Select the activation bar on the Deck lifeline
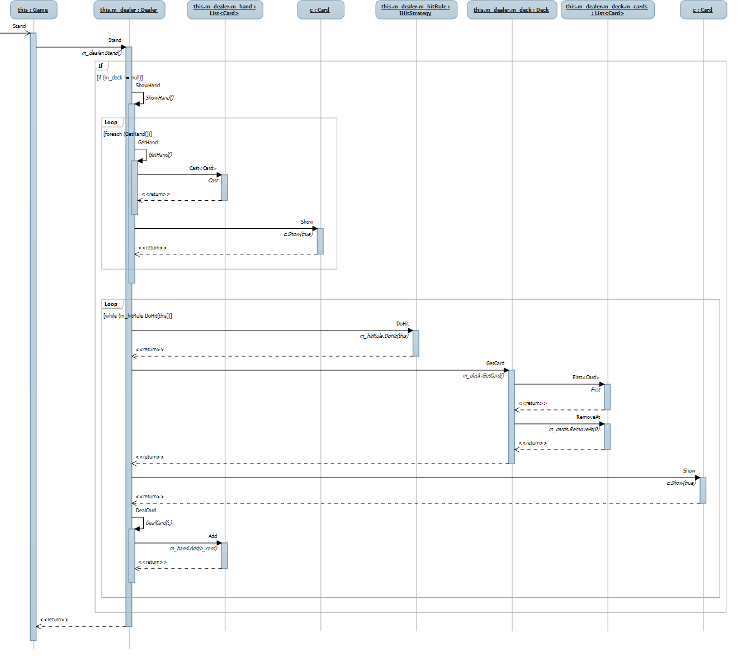The height and width of the screenshot is (661, 742). tap(512, 417)
